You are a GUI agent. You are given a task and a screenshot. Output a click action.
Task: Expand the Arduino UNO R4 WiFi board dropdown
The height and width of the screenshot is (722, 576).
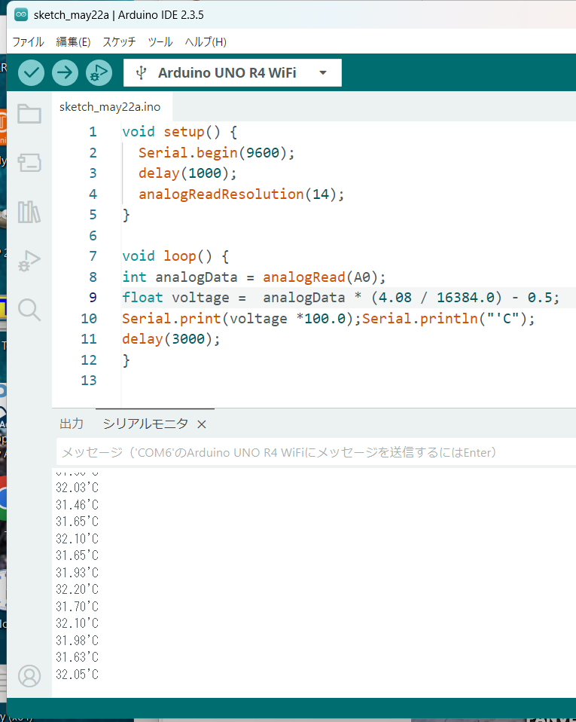click(323, 73)
